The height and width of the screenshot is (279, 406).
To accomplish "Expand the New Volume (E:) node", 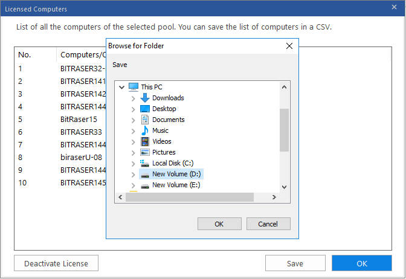I will 133,185.
